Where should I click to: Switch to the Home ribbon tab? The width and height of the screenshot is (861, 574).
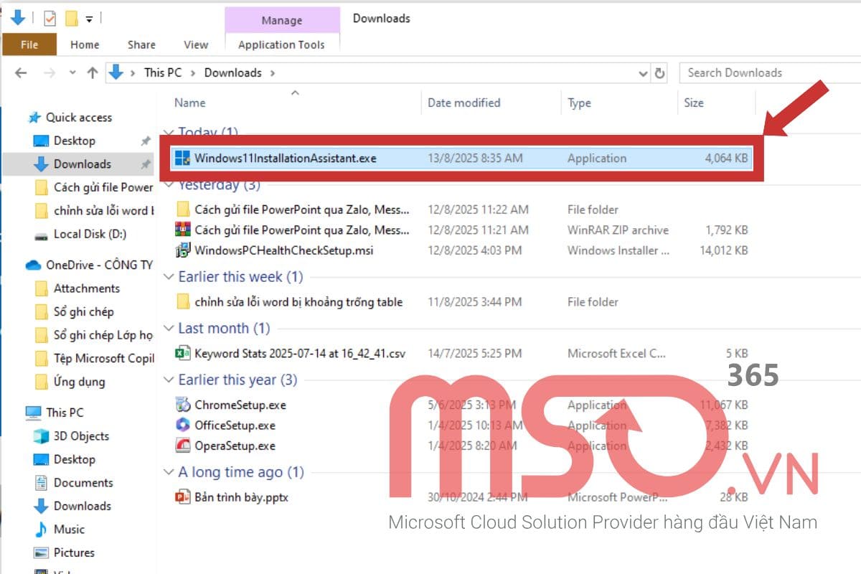[85, 44]
